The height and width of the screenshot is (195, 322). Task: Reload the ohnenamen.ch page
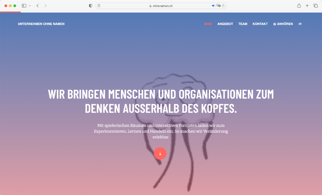point(223,5)
